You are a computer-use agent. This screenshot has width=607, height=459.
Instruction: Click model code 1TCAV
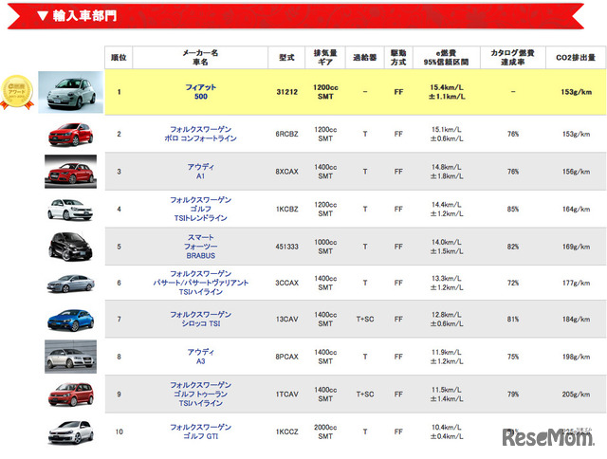[x=286, y=395]
